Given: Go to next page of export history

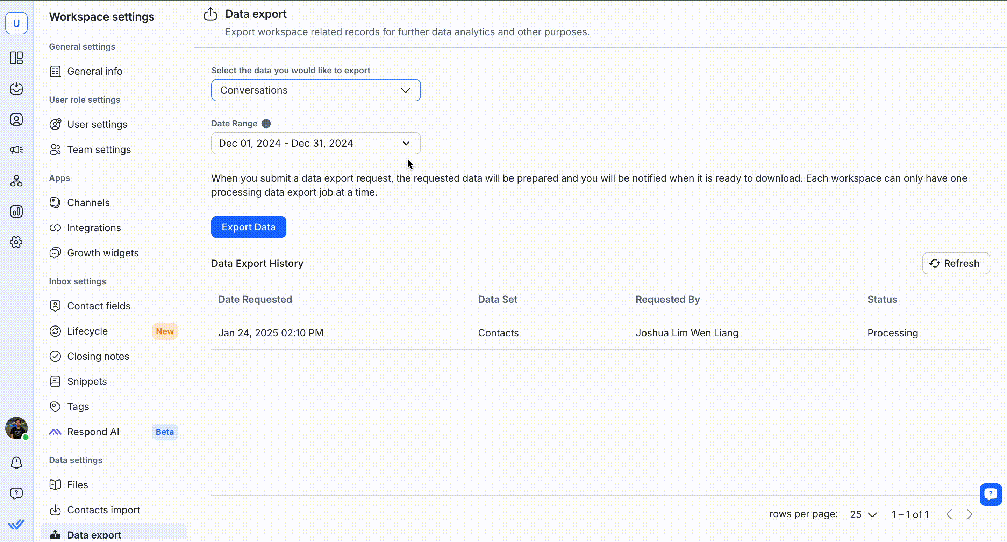Looking at the screenshot, I should pyautogui.click(x=969, y=514).
